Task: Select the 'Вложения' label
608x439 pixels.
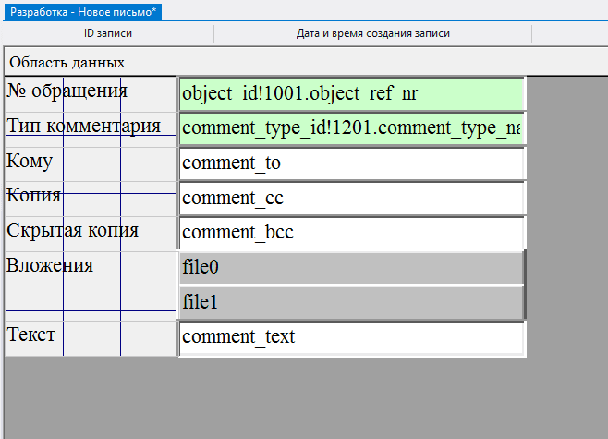Action: [x=50, y=266]
